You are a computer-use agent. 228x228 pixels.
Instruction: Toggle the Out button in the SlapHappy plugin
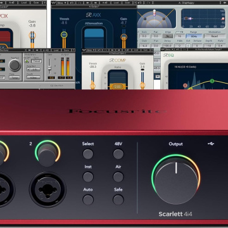188,46
